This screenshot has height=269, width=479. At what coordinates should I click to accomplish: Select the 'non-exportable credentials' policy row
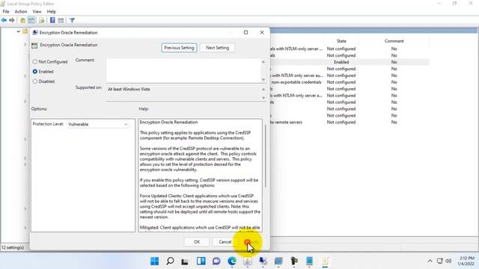point(350,82)
